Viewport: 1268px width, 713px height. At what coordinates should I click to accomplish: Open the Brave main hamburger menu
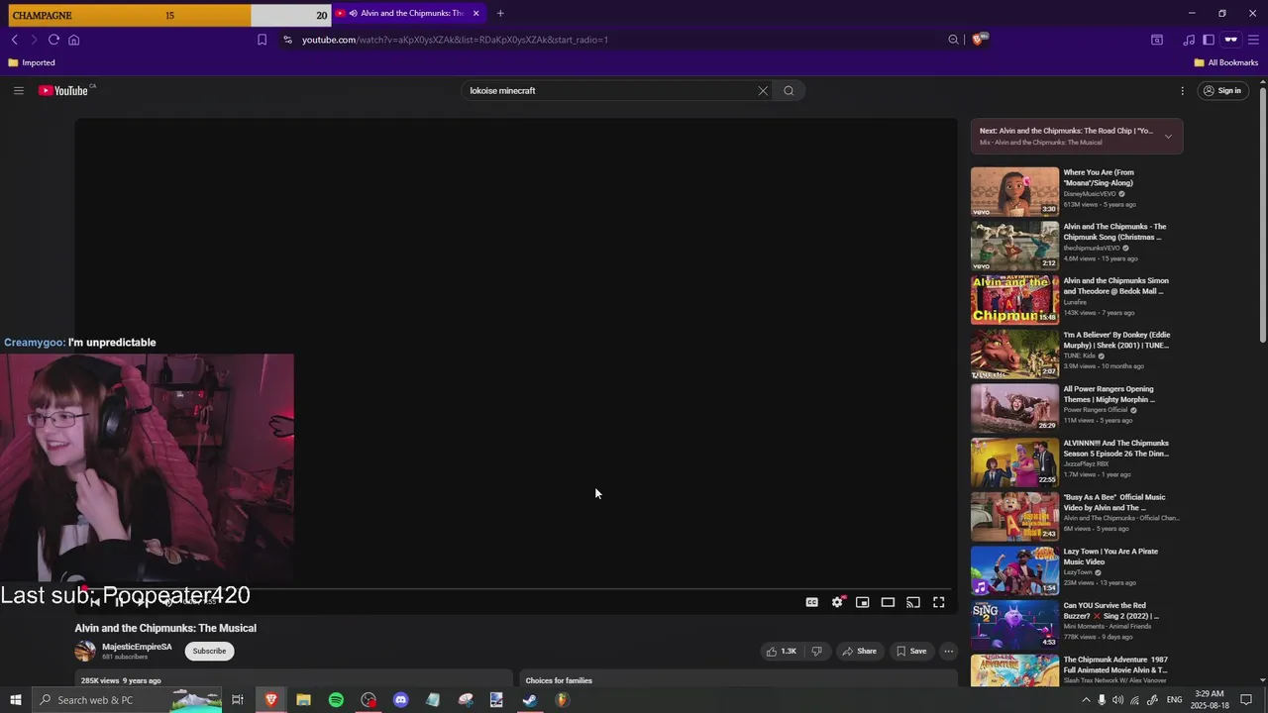tap(1254, 40)
